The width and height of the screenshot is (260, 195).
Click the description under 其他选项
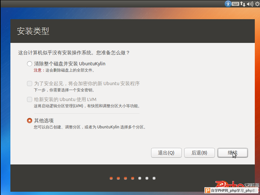90,127
